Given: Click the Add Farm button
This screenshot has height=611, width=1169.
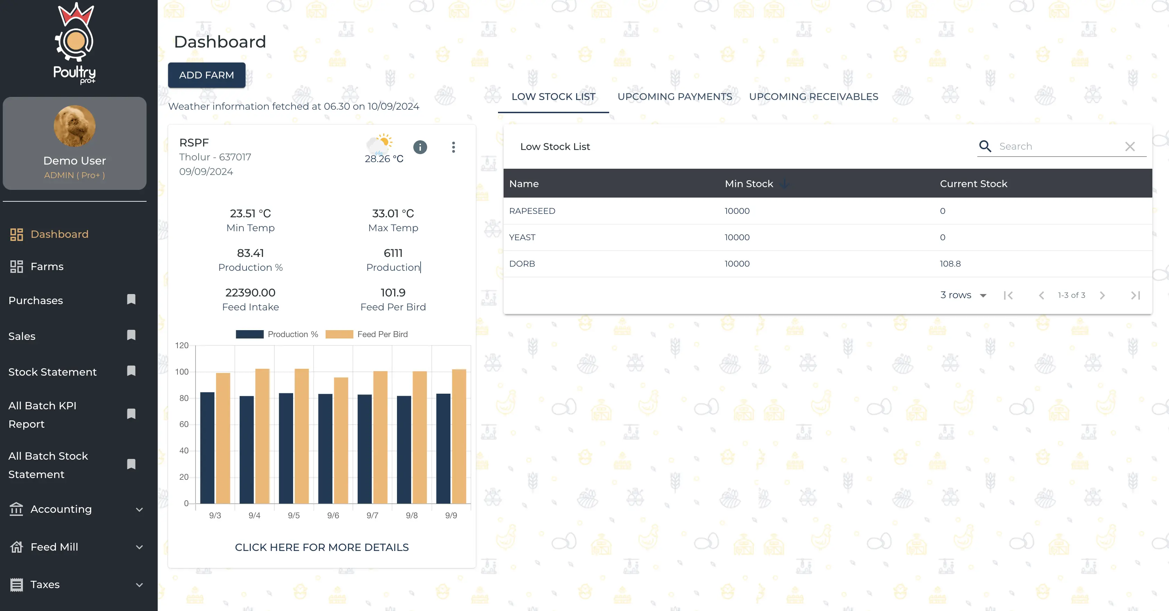Looking at the screenshot, I should click(207, 75).
